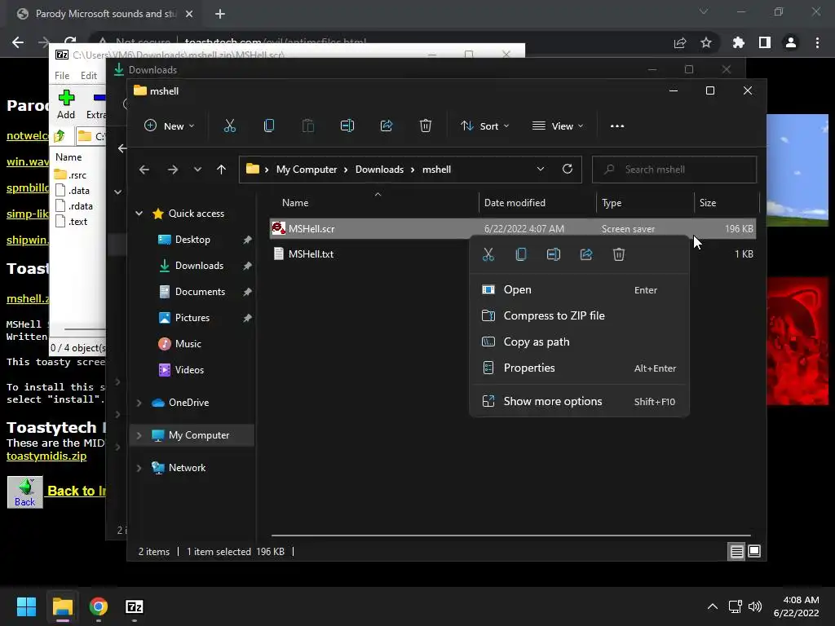Click Copy icon in context menu

[x=521, y=254]
